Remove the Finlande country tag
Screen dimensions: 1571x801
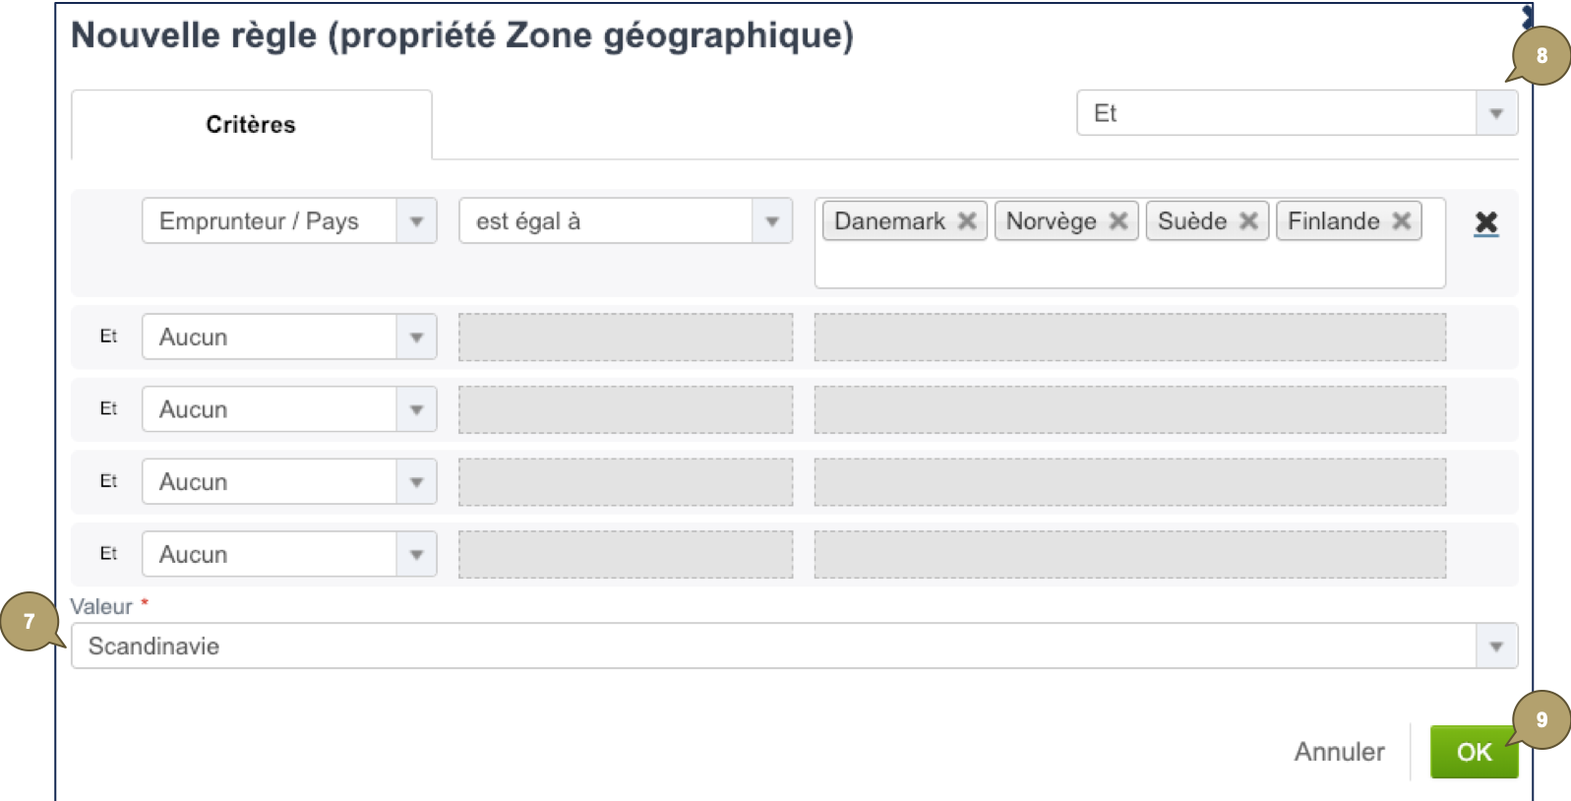(1405, 220)
